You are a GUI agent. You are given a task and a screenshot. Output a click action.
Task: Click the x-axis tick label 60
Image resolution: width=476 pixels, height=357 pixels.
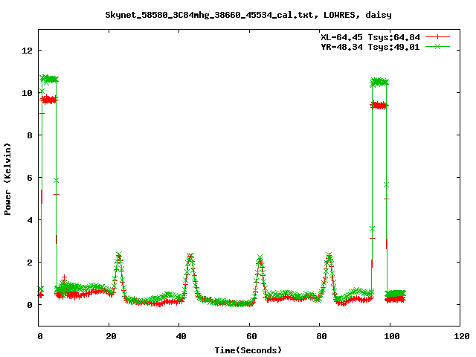coord(251,336)
